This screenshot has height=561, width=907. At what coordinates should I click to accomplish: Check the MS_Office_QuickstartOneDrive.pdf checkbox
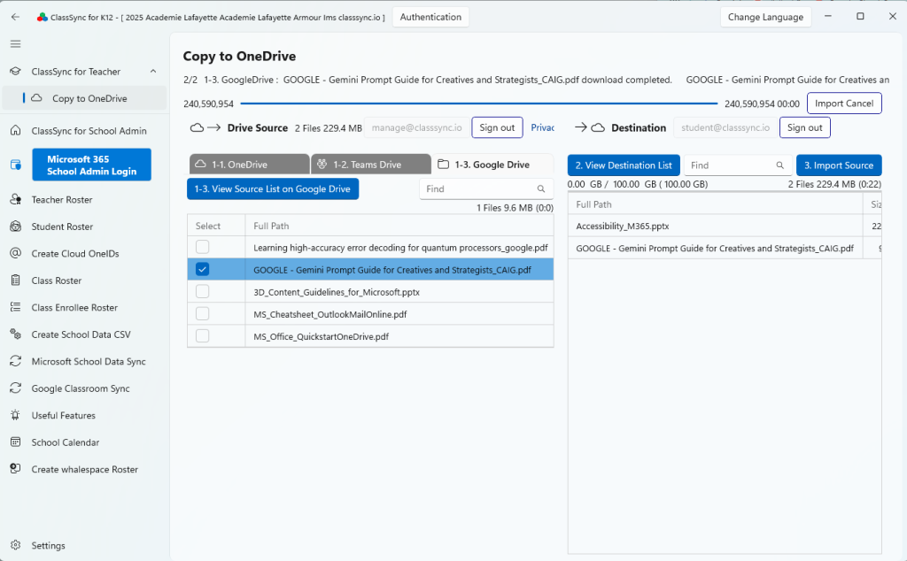coord(203,335)
